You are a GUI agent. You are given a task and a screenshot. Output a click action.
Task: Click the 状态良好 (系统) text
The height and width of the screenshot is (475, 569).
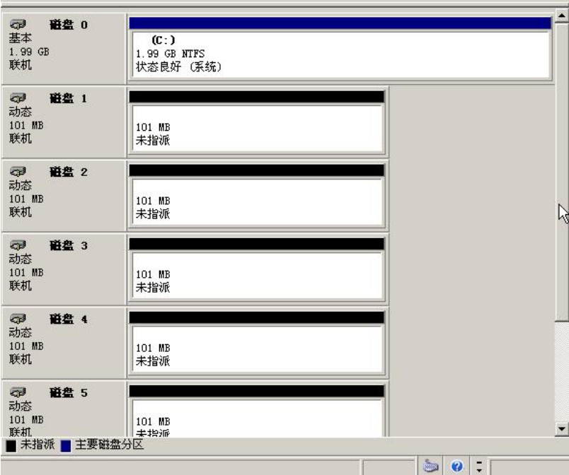pyautogui.click(x=178, y=66)
